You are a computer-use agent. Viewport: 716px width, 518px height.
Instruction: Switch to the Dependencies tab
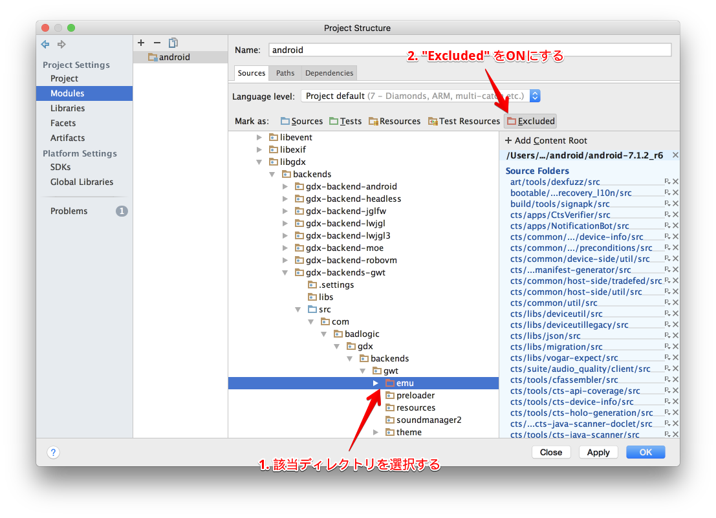click(329, 72)
